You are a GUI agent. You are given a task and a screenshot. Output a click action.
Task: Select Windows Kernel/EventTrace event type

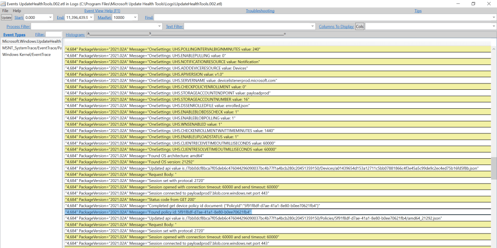(x=26, y=55)
